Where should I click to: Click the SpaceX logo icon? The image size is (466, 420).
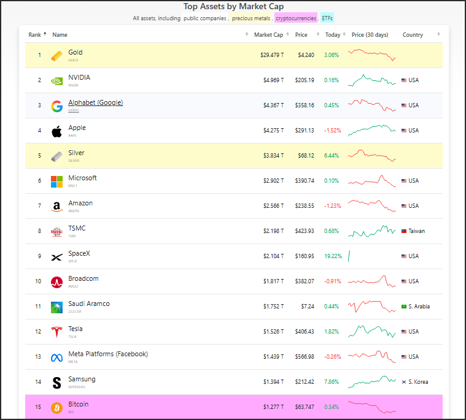click(56, 257)
